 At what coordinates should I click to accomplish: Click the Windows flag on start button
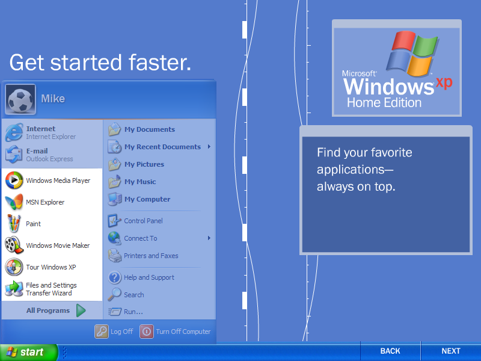point(12,352)
